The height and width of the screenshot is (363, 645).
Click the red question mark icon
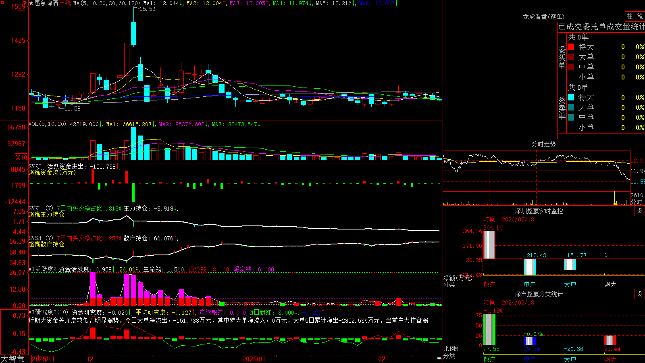point(25,3)
